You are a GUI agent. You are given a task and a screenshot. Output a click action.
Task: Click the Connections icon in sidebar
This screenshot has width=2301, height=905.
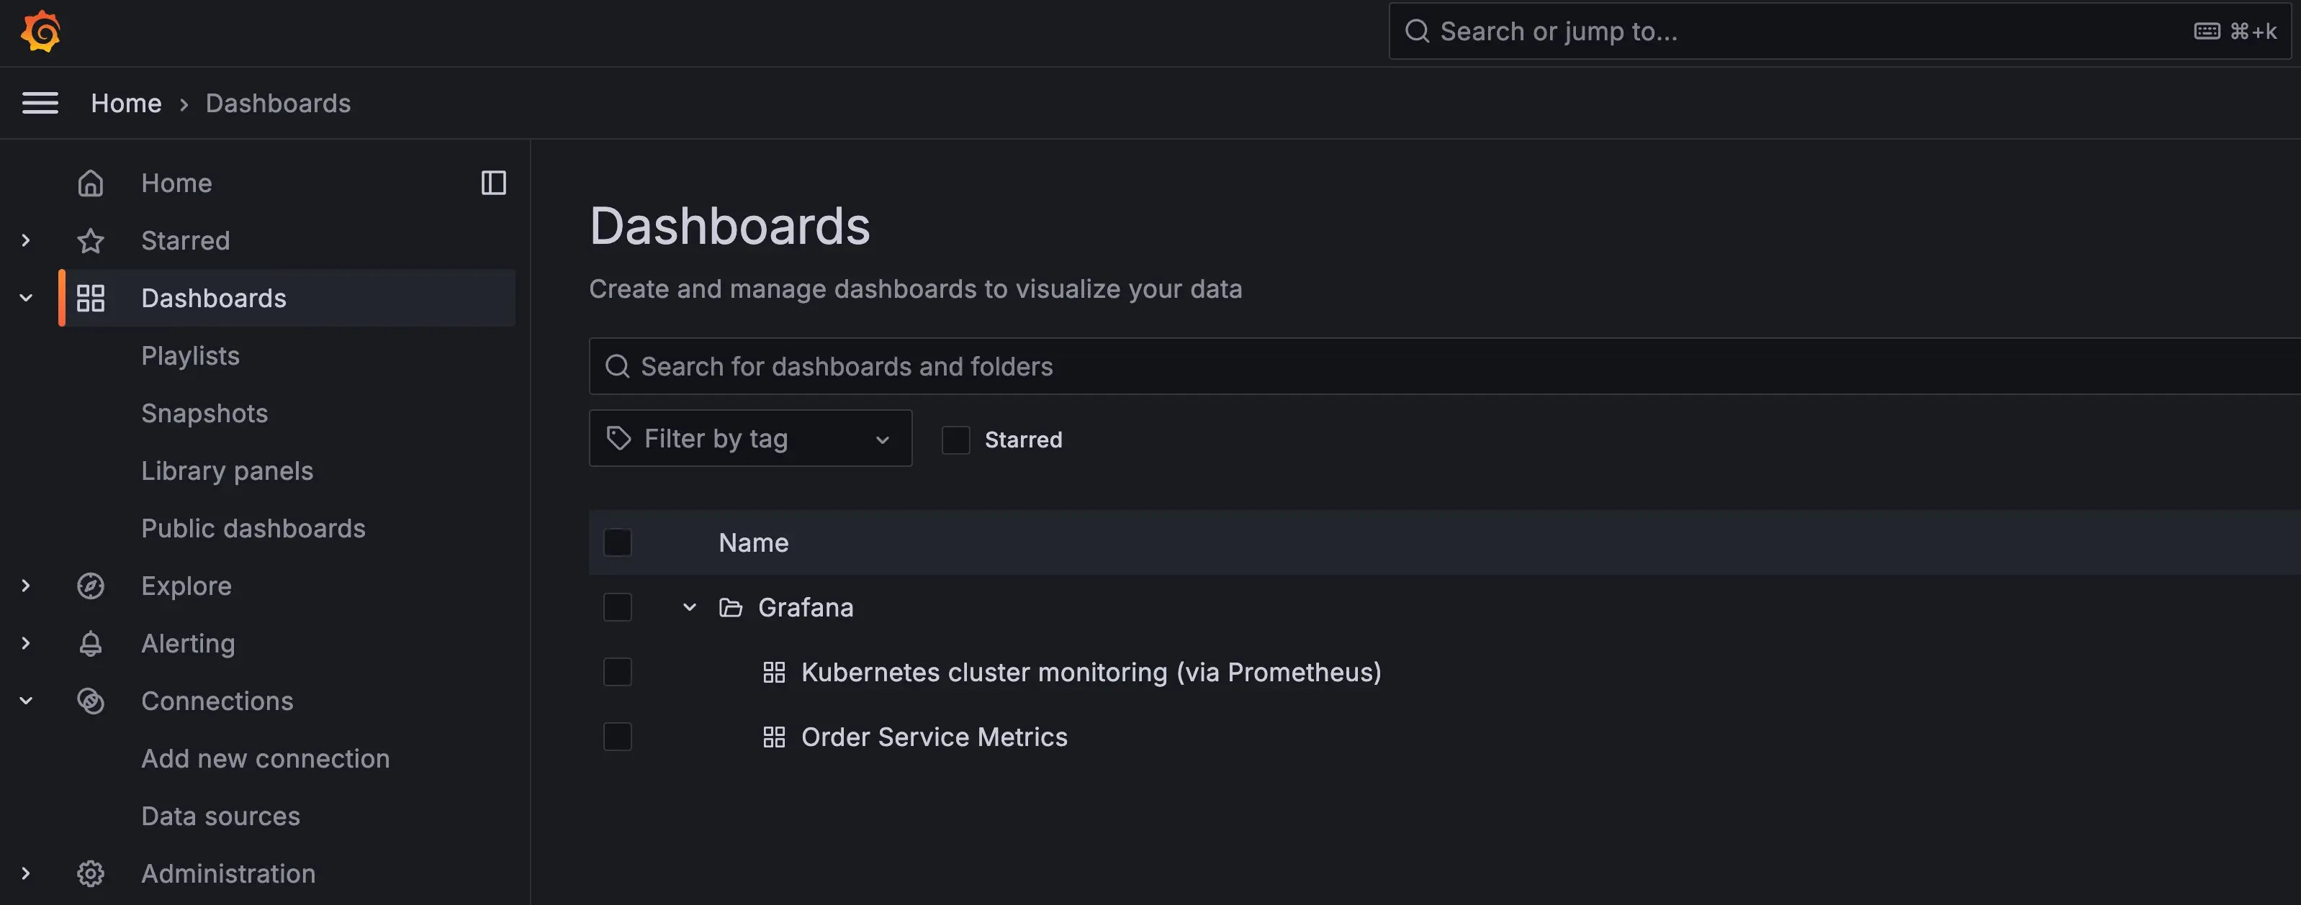point(90,701)
